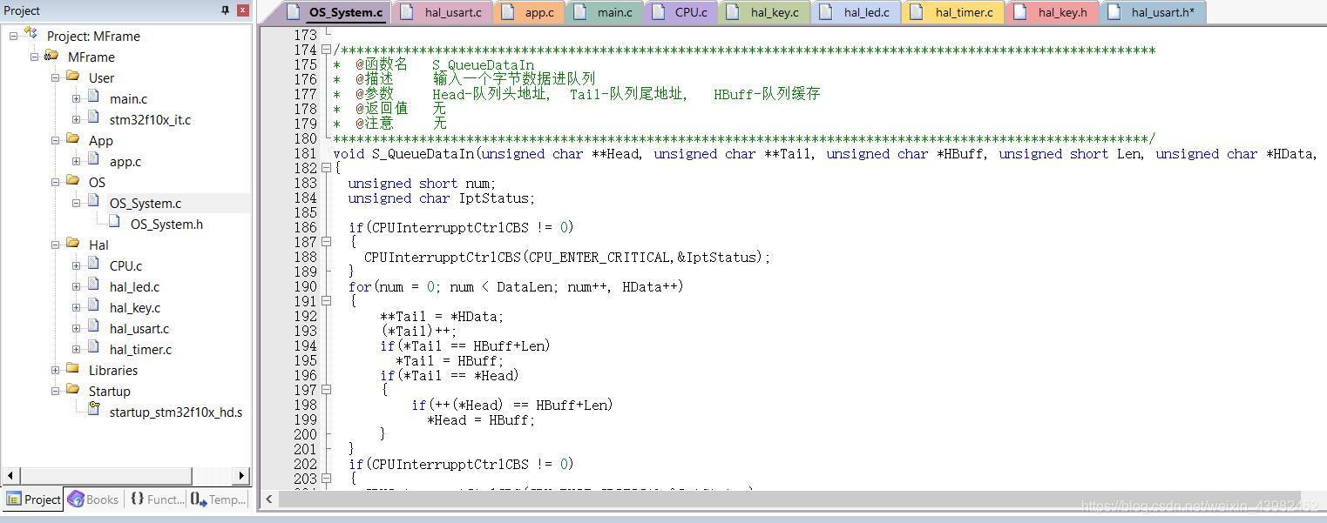The height and width of the screenshot is (523, 1327).
Task: Close the Project panel with red X
Action: tap(243, 10)
